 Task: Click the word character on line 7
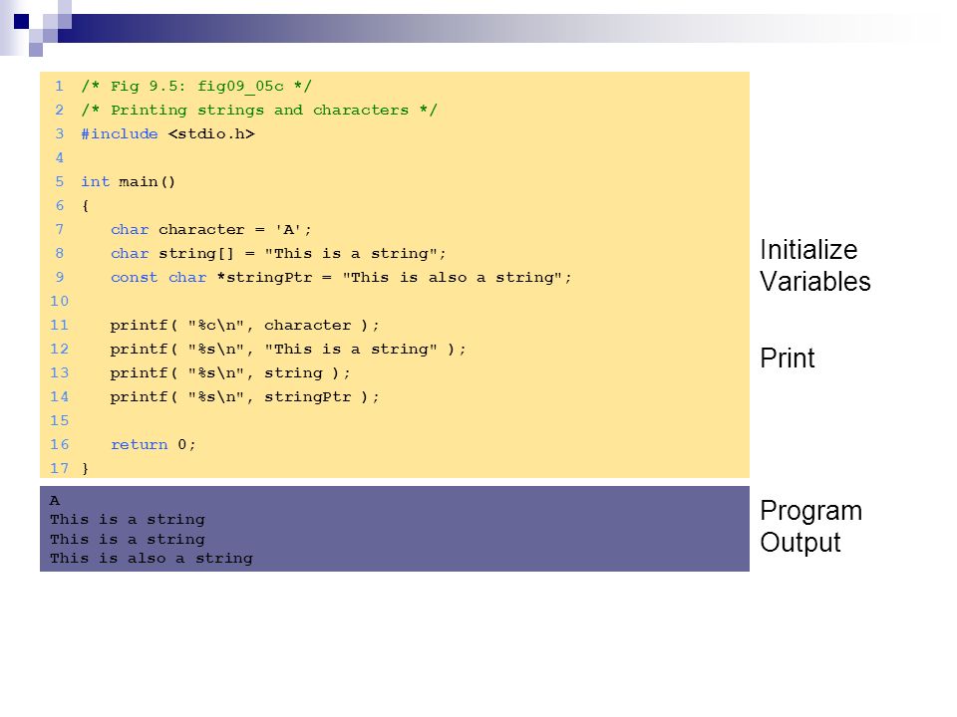pyautogui.click(x=201, y=230)
